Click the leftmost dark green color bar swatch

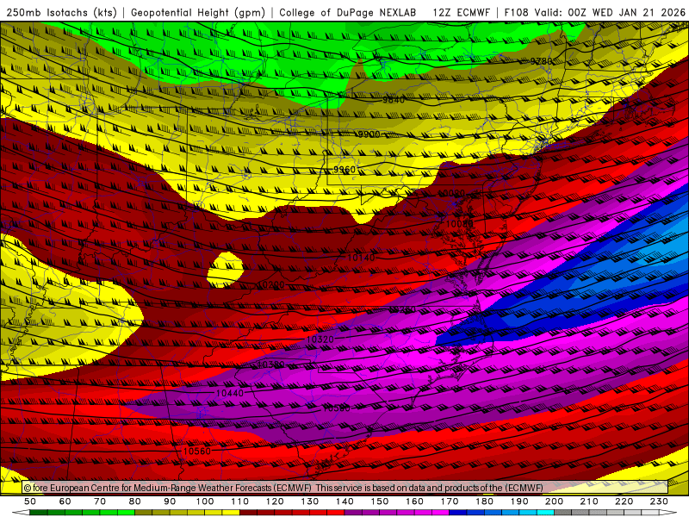click(x=39, y=513)
